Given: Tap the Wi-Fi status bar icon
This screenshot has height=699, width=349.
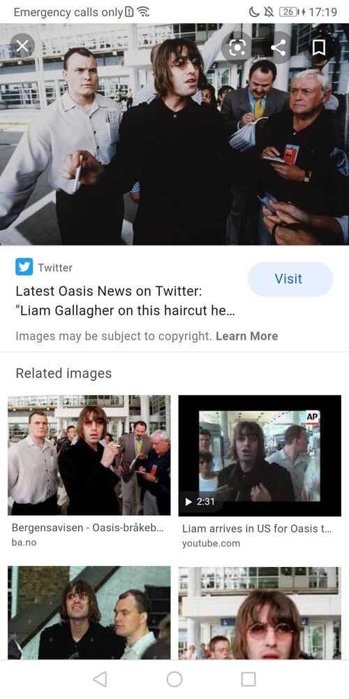Looking at the screenshot, I should point(143,12).
